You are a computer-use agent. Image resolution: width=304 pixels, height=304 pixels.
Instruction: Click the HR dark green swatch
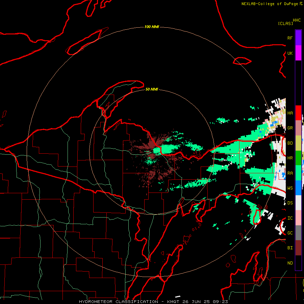pos(298,158)
